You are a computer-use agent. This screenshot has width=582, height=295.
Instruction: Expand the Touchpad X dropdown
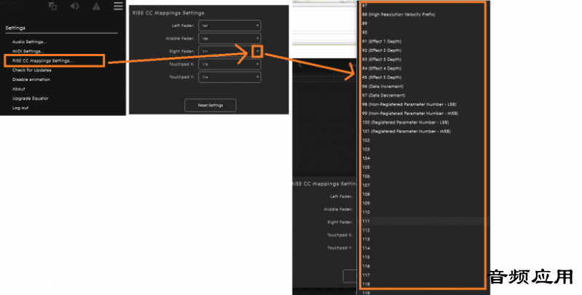(229, 64)
